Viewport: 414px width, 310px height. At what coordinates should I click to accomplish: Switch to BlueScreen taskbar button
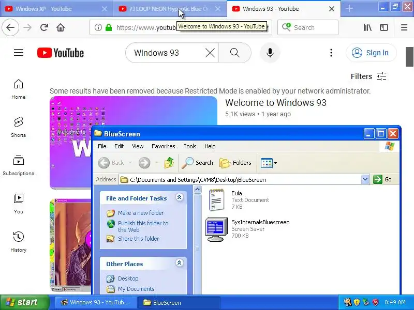tap(179, 302)
